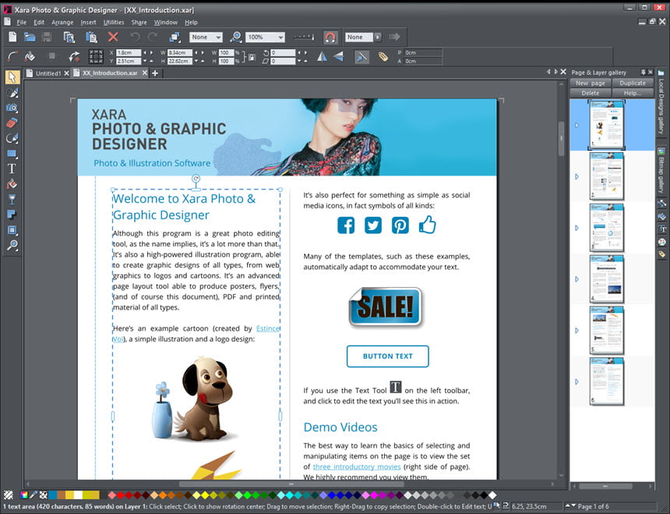Viewport: 670px width, 514px height.
Task: Paste from clipboard icon
Action: click(91, 37)
